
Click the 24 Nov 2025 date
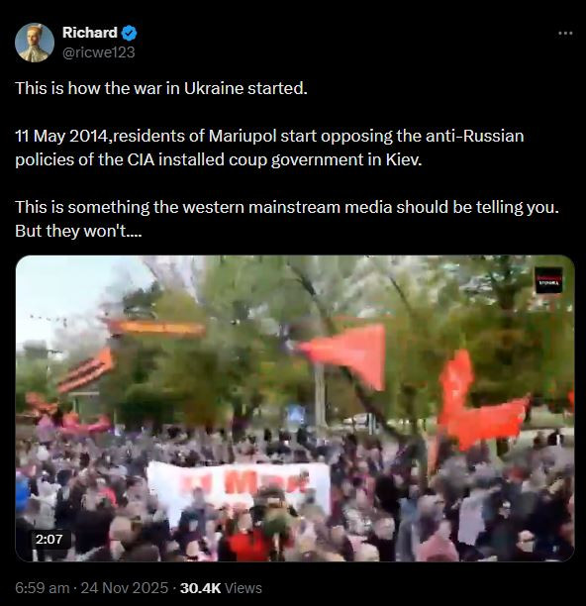point(125,588)
